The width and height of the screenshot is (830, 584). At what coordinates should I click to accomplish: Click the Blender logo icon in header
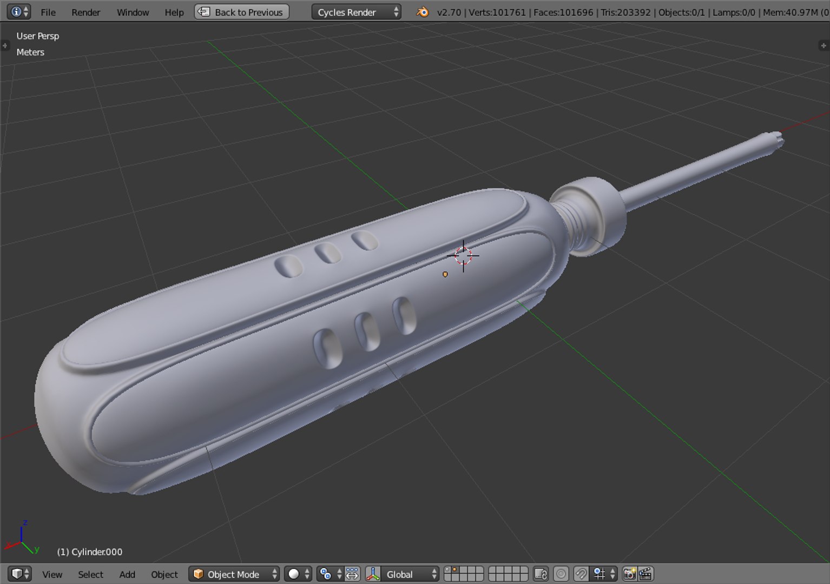pyautogui.click(x=422, y=12)
